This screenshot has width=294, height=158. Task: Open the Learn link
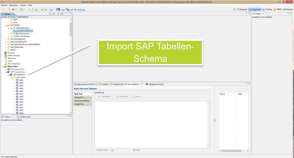click(x=63, y=10)
